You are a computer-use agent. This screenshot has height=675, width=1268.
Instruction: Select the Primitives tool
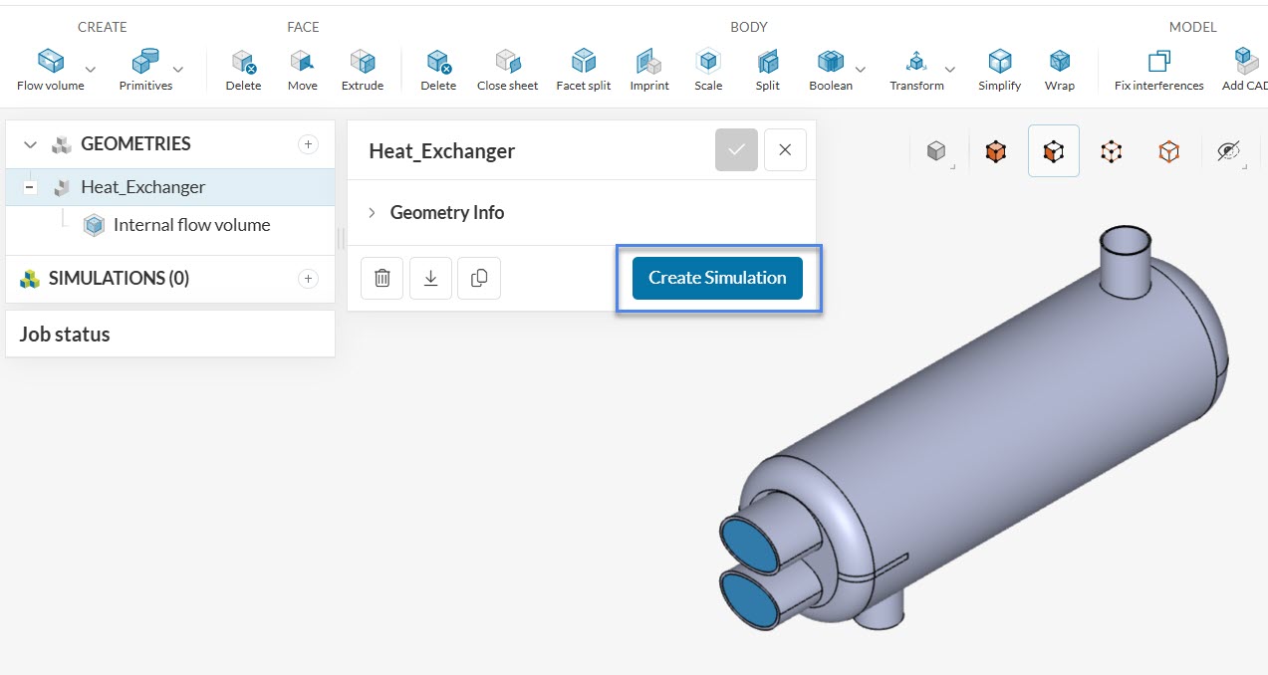tap(145, 70)
